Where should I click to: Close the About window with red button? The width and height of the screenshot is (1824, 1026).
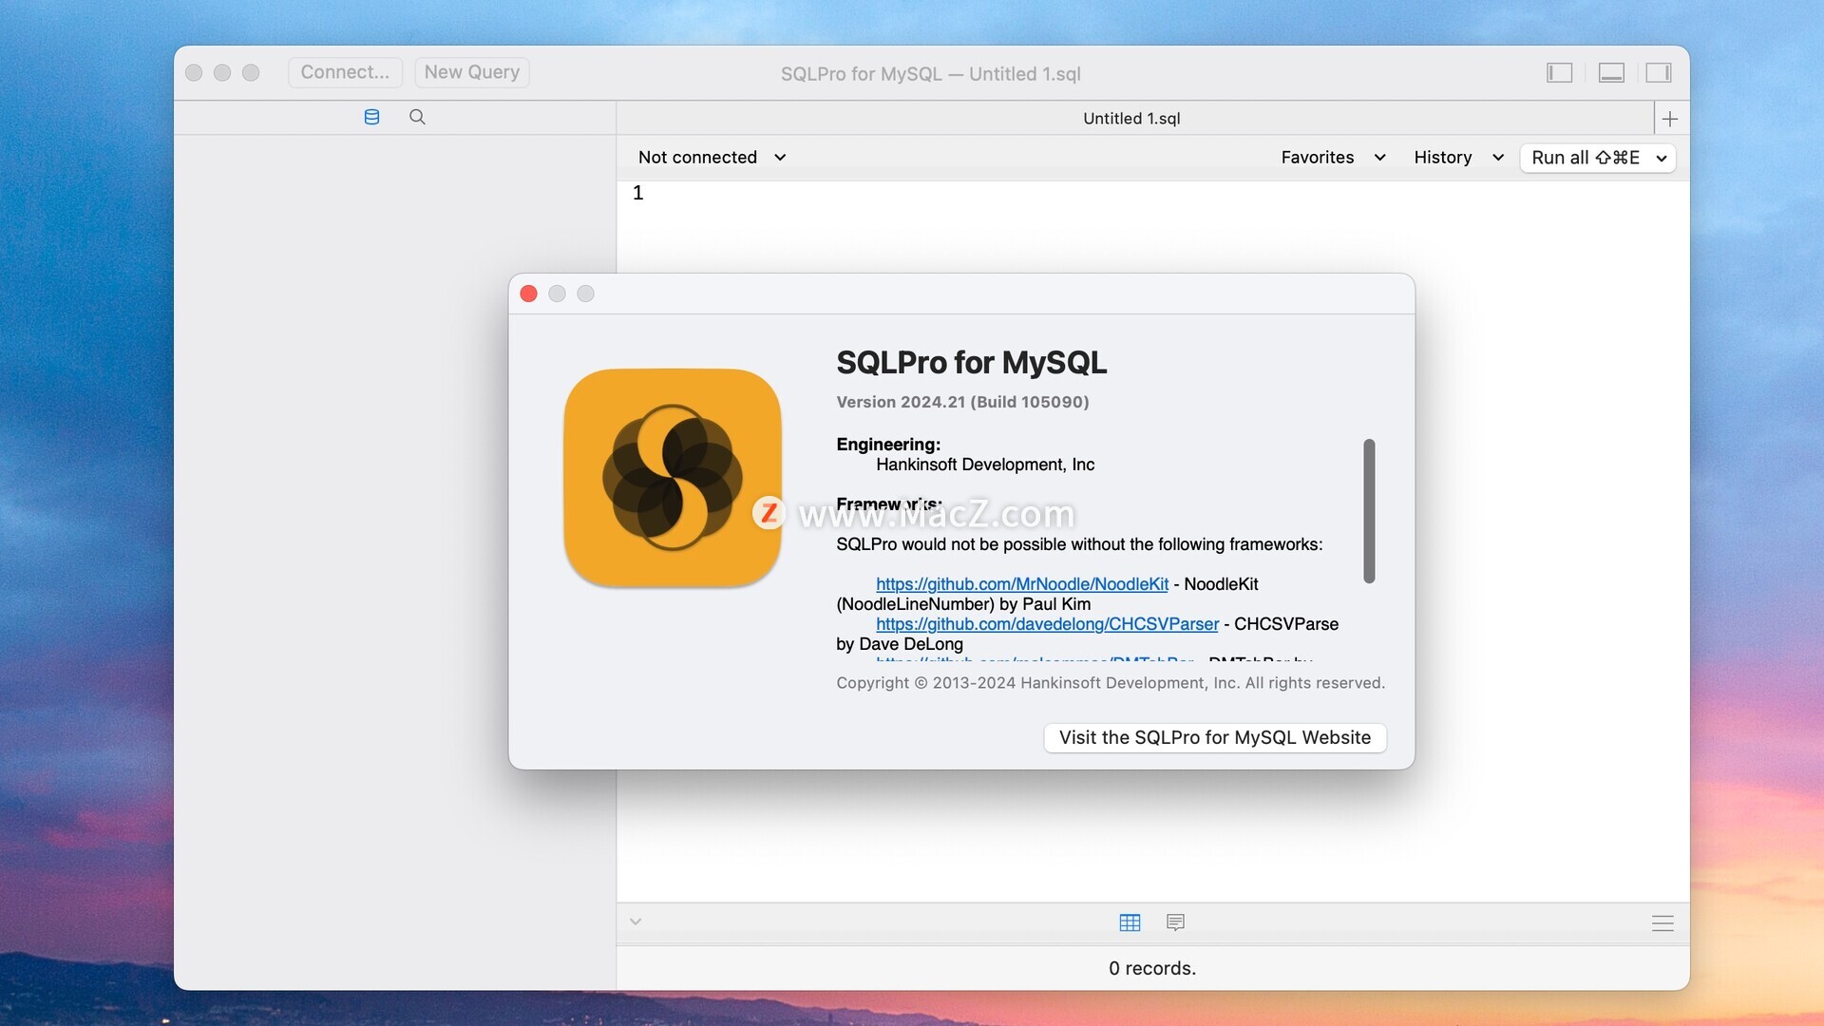coord(529,294)
